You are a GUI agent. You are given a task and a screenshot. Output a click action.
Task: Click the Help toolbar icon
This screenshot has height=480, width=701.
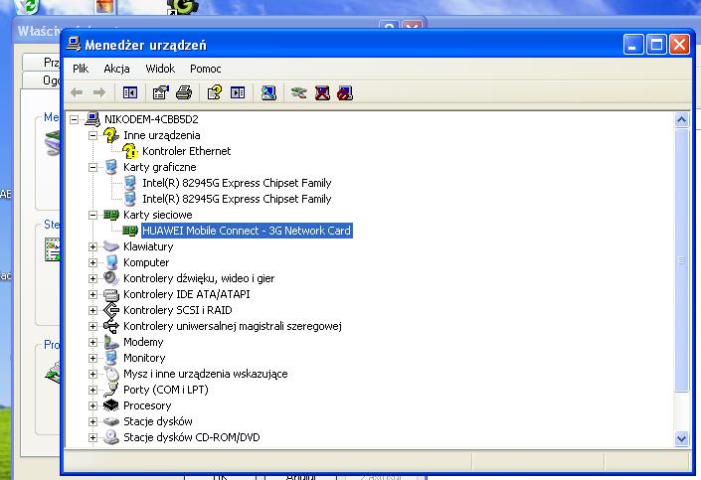(214, 92)
